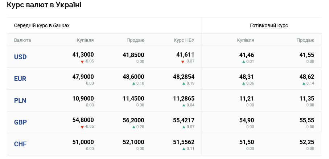Click green up arrow under EUR NBU rate

tap(184, 83)
